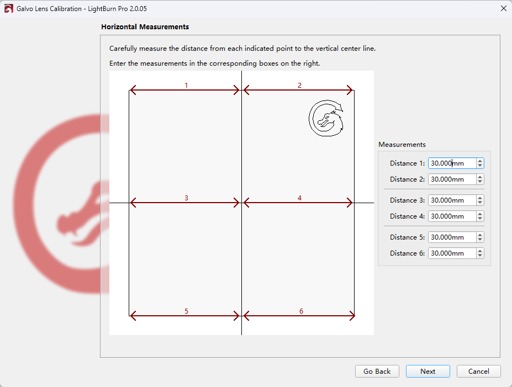Focus the Distance 1 measurement field
Screen dimensions: 512x387
452,163
